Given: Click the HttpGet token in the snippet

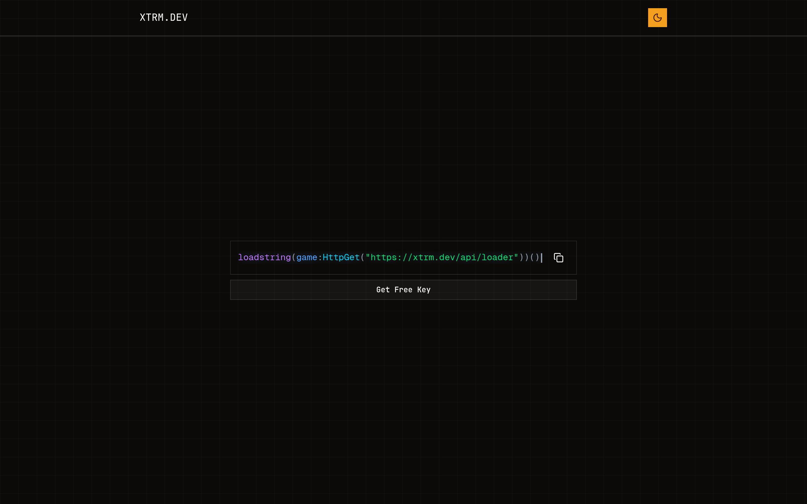Looking at the screenshot, I should pyautogui.click(x=341, y=257).
